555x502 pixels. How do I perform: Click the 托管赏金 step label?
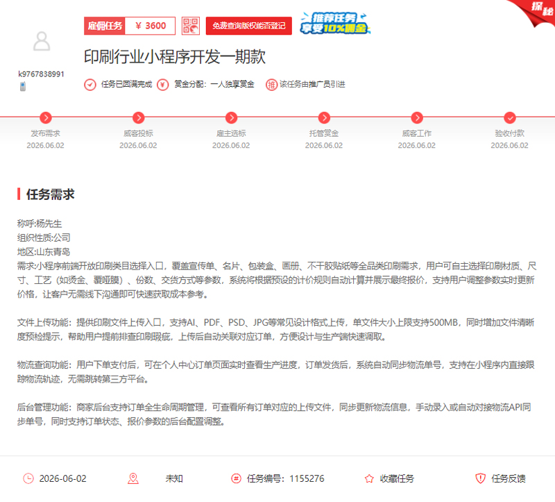coord(324,133)
